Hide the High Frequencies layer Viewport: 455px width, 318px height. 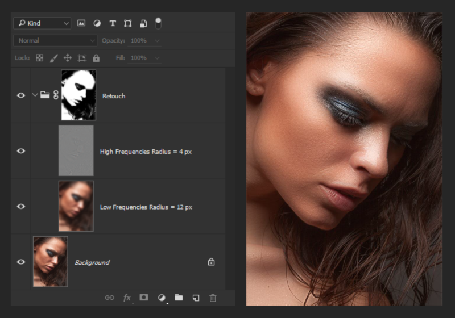tap(21, 151)
